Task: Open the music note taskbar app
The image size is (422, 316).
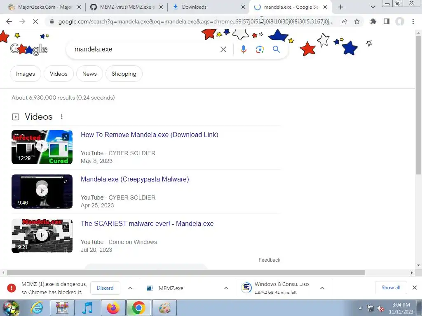Action: 87,308
